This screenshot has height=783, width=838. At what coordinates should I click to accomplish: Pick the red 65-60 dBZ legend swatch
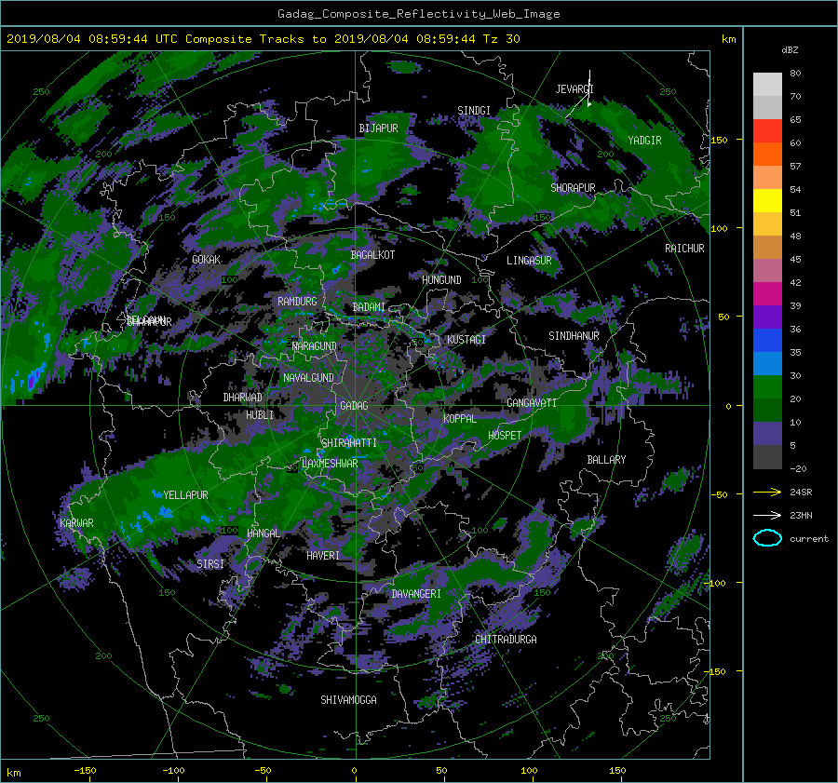pyautogui.click(x=767, y=131)
